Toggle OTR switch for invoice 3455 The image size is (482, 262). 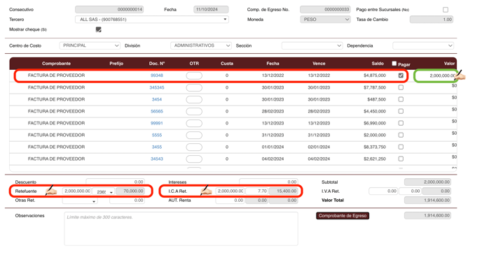tap(194, 147)
